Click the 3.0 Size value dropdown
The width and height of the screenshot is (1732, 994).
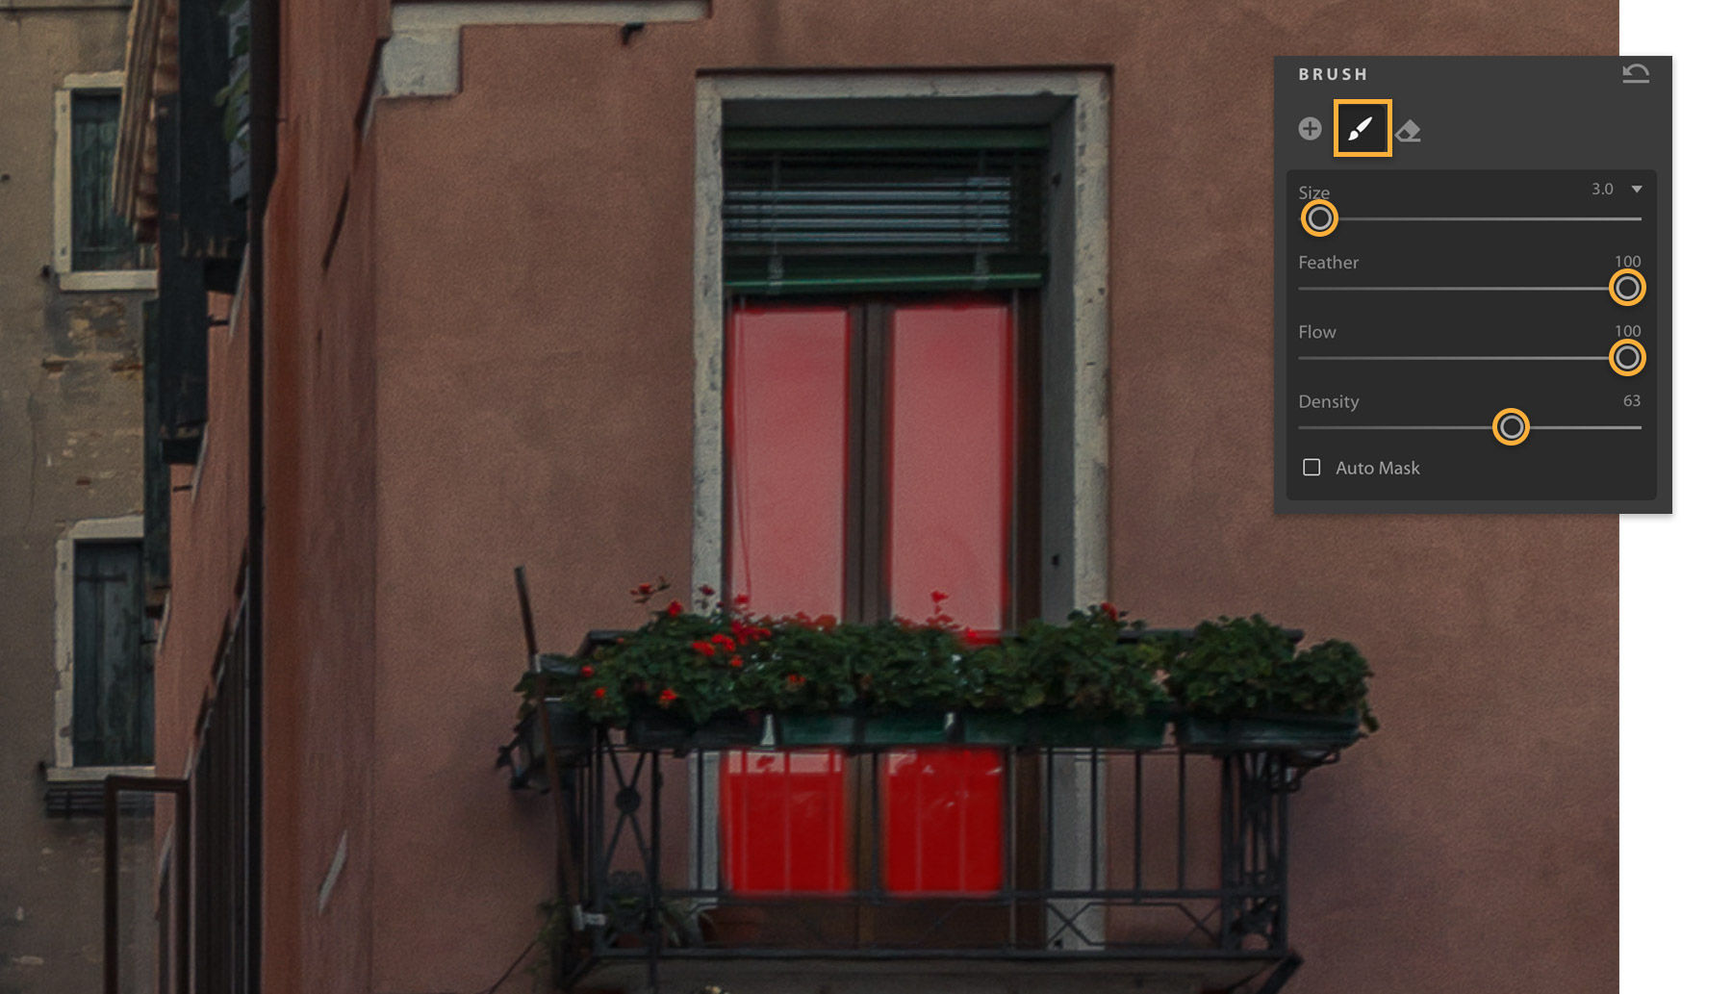click(1605, 190)
